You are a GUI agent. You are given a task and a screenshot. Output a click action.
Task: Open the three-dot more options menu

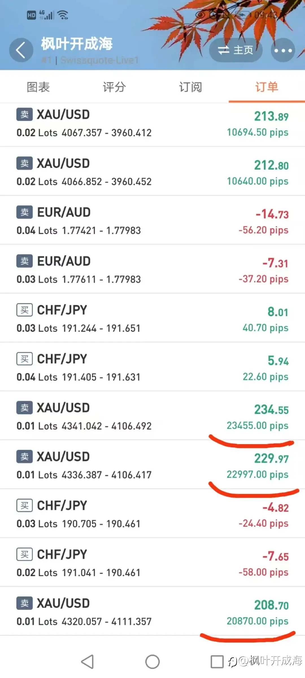pos(283,50)
